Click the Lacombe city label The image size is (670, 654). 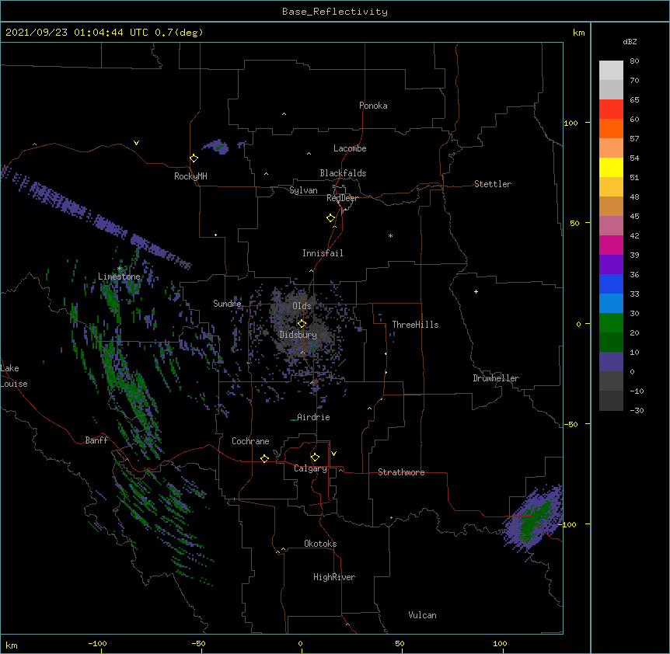click(350, 148)
